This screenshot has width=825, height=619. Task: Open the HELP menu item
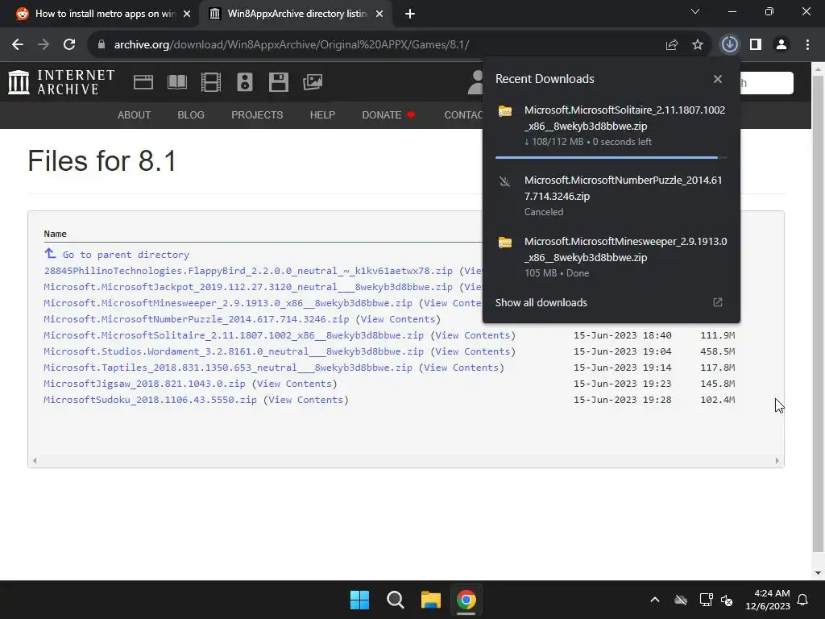322,114
